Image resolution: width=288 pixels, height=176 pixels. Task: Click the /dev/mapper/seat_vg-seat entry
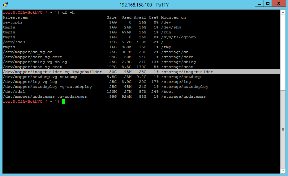[32, 67]
